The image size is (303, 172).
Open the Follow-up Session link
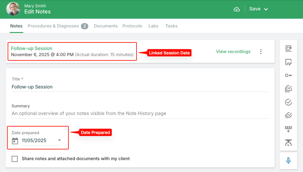tap(31, 48)
